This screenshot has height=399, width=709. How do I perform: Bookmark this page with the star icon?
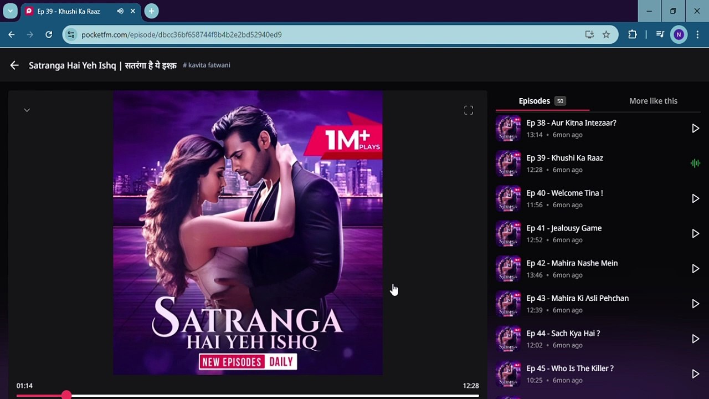[606, 34]
